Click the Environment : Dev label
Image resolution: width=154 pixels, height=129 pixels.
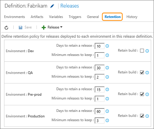pos(20,51)
